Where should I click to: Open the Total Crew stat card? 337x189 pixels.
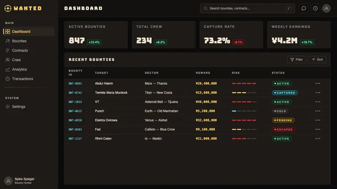163,34
